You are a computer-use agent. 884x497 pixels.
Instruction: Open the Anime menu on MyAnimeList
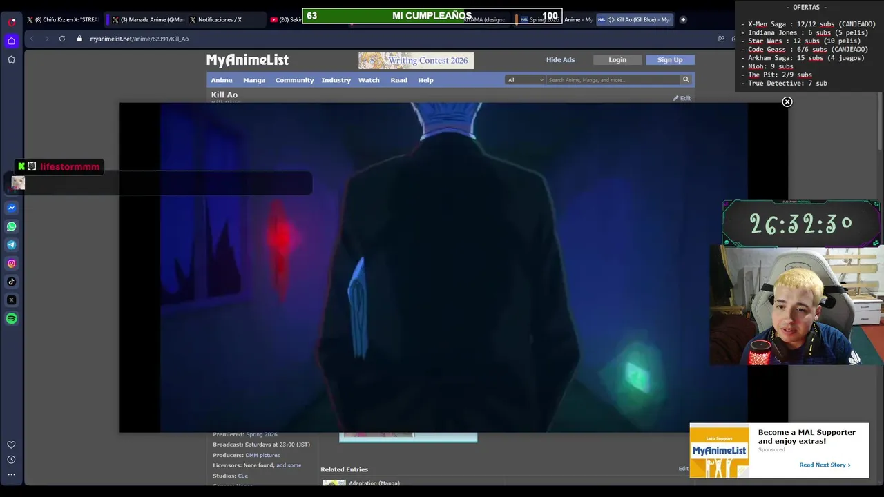coord(222,80)
